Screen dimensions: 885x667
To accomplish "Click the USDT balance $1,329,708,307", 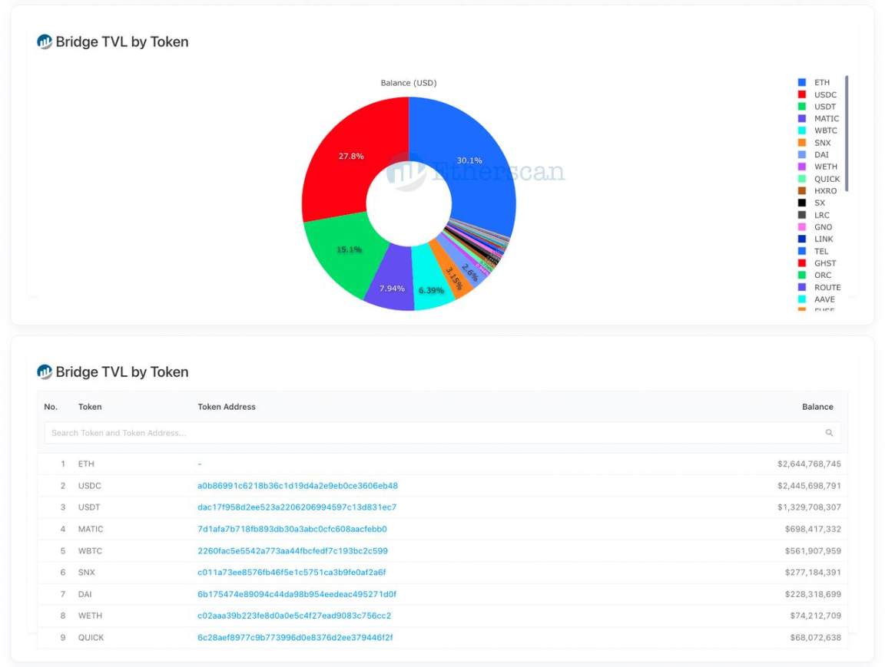I will (x=809, y=507).
